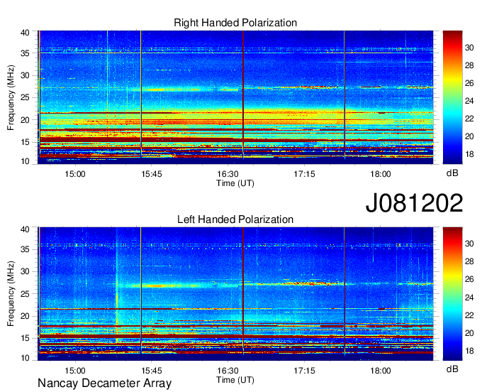The height and width of the screenshot is (392, 482).
Task: Click the 'Time (UT)' axis label of the upper plot
Action: 235,183
